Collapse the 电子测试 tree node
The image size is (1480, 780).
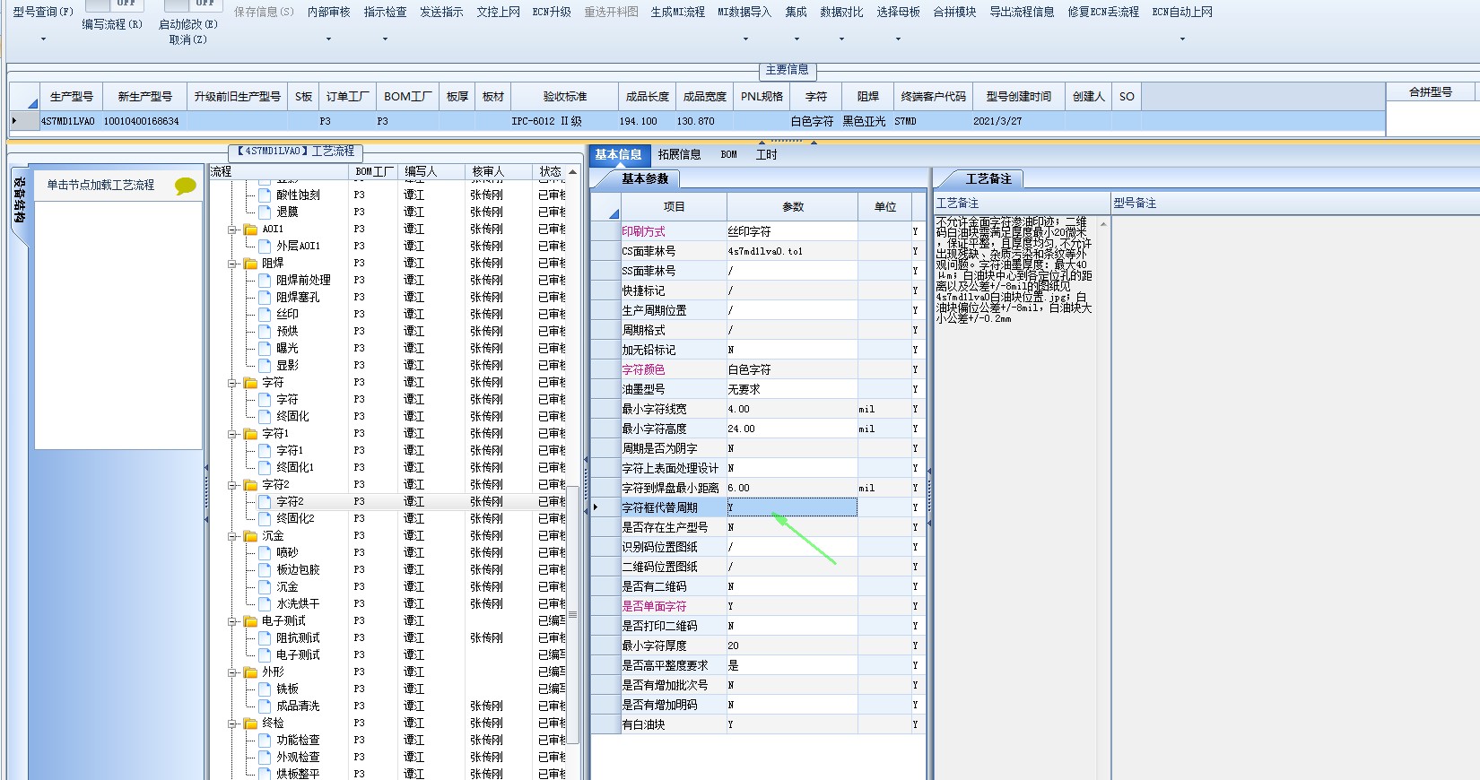click(232, 621)
